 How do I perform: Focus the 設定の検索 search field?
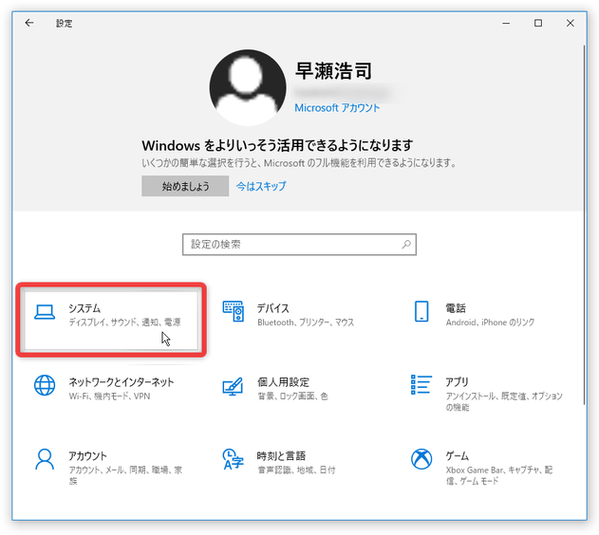[299, 244]
